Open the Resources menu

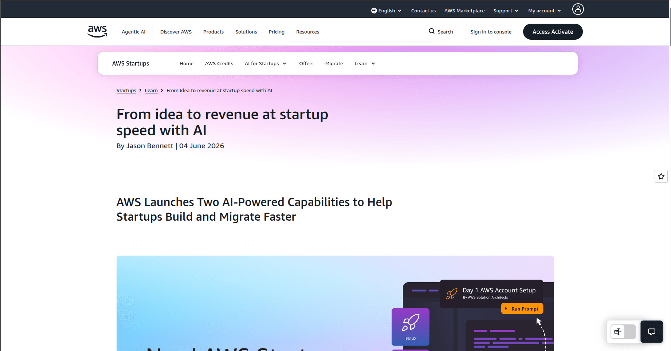307,32
